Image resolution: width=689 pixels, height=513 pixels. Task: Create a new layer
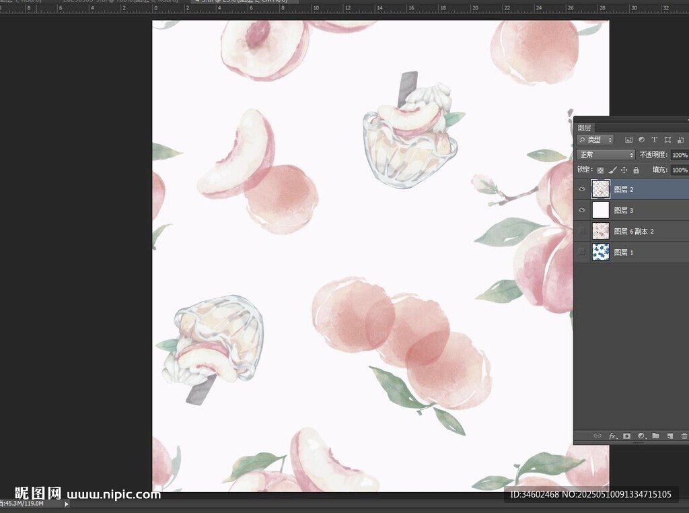pyautogui.click(x=670, y=436)
